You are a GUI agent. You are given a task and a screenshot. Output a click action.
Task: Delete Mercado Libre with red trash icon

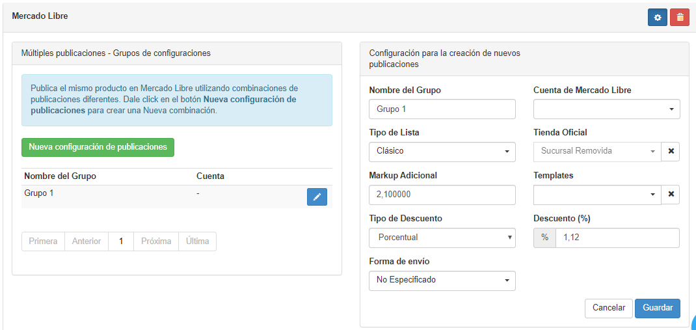[x=680, y=18]
